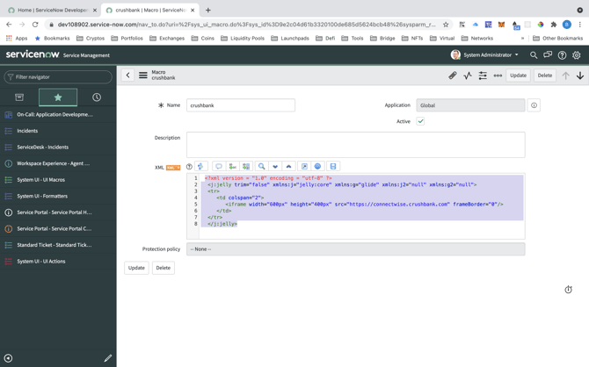Toggle comment icon in XML editor toolbar

tap(219, 166)
